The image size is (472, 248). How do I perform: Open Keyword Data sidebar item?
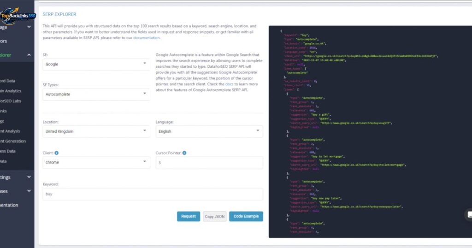click(8, 81)
